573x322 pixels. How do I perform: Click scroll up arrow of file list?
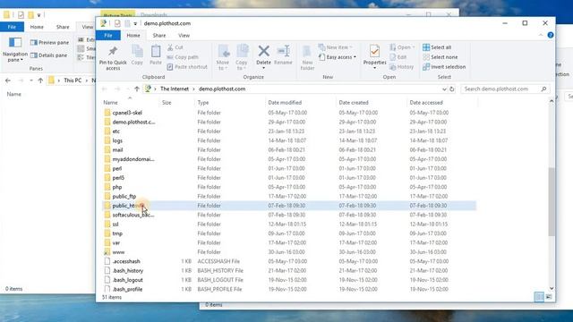pyautogui.click(x=552, y=101)
